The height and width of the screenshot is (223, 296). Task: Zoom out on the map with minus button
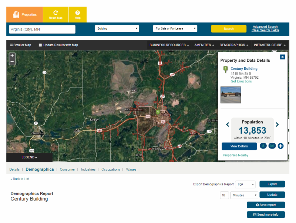tap(12, 62)
